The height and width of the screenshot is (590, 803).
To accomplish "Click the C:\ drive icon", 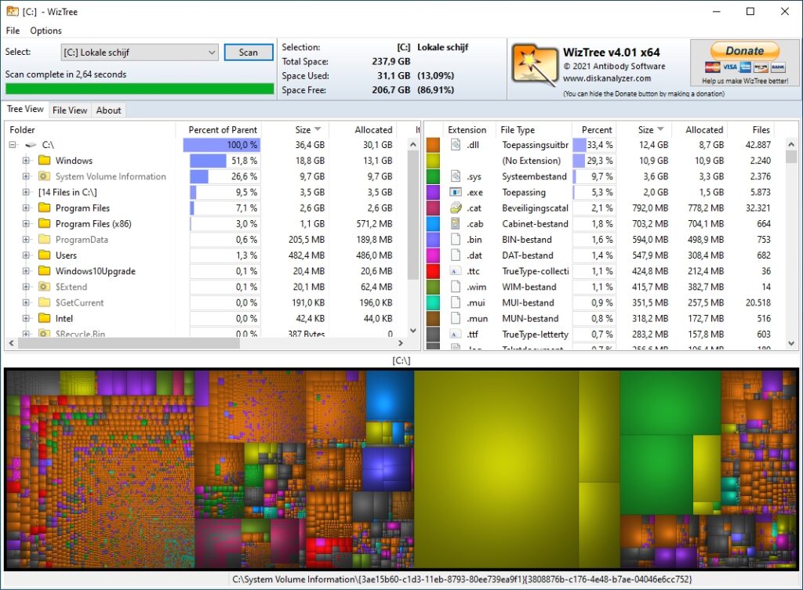I will [x=29, y=145].
